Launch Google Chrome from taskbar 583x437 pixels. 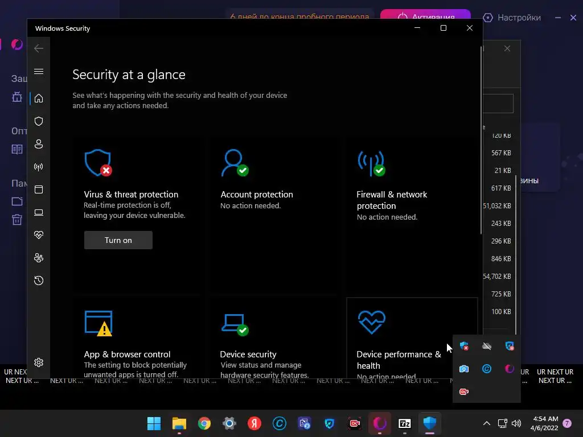coord(204,423)
